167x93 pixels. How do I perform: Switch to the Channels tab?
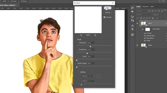click(145, 6)
